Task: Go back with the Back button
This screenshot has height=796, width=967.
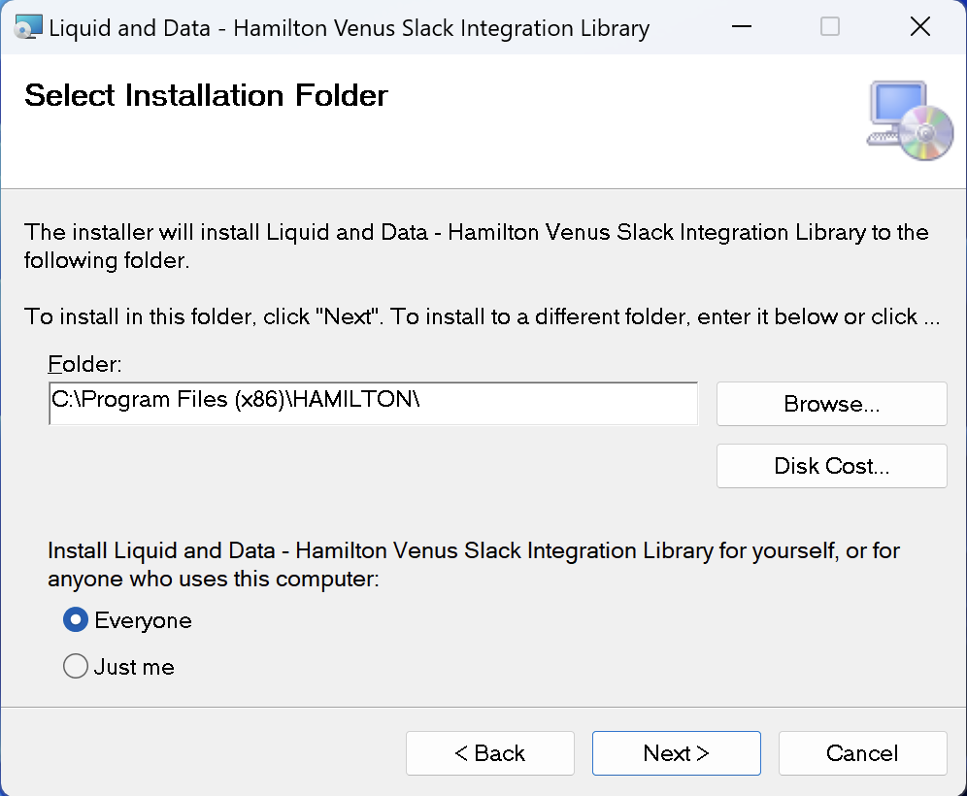Action: 489,753
